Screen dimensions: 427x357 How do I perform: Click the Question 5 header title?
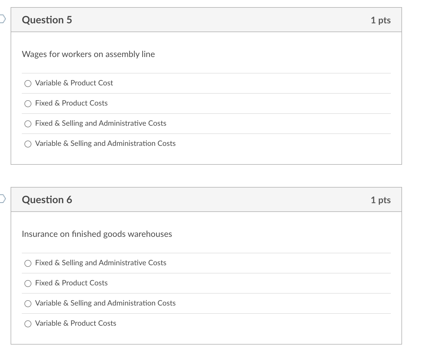coord(47,20)
